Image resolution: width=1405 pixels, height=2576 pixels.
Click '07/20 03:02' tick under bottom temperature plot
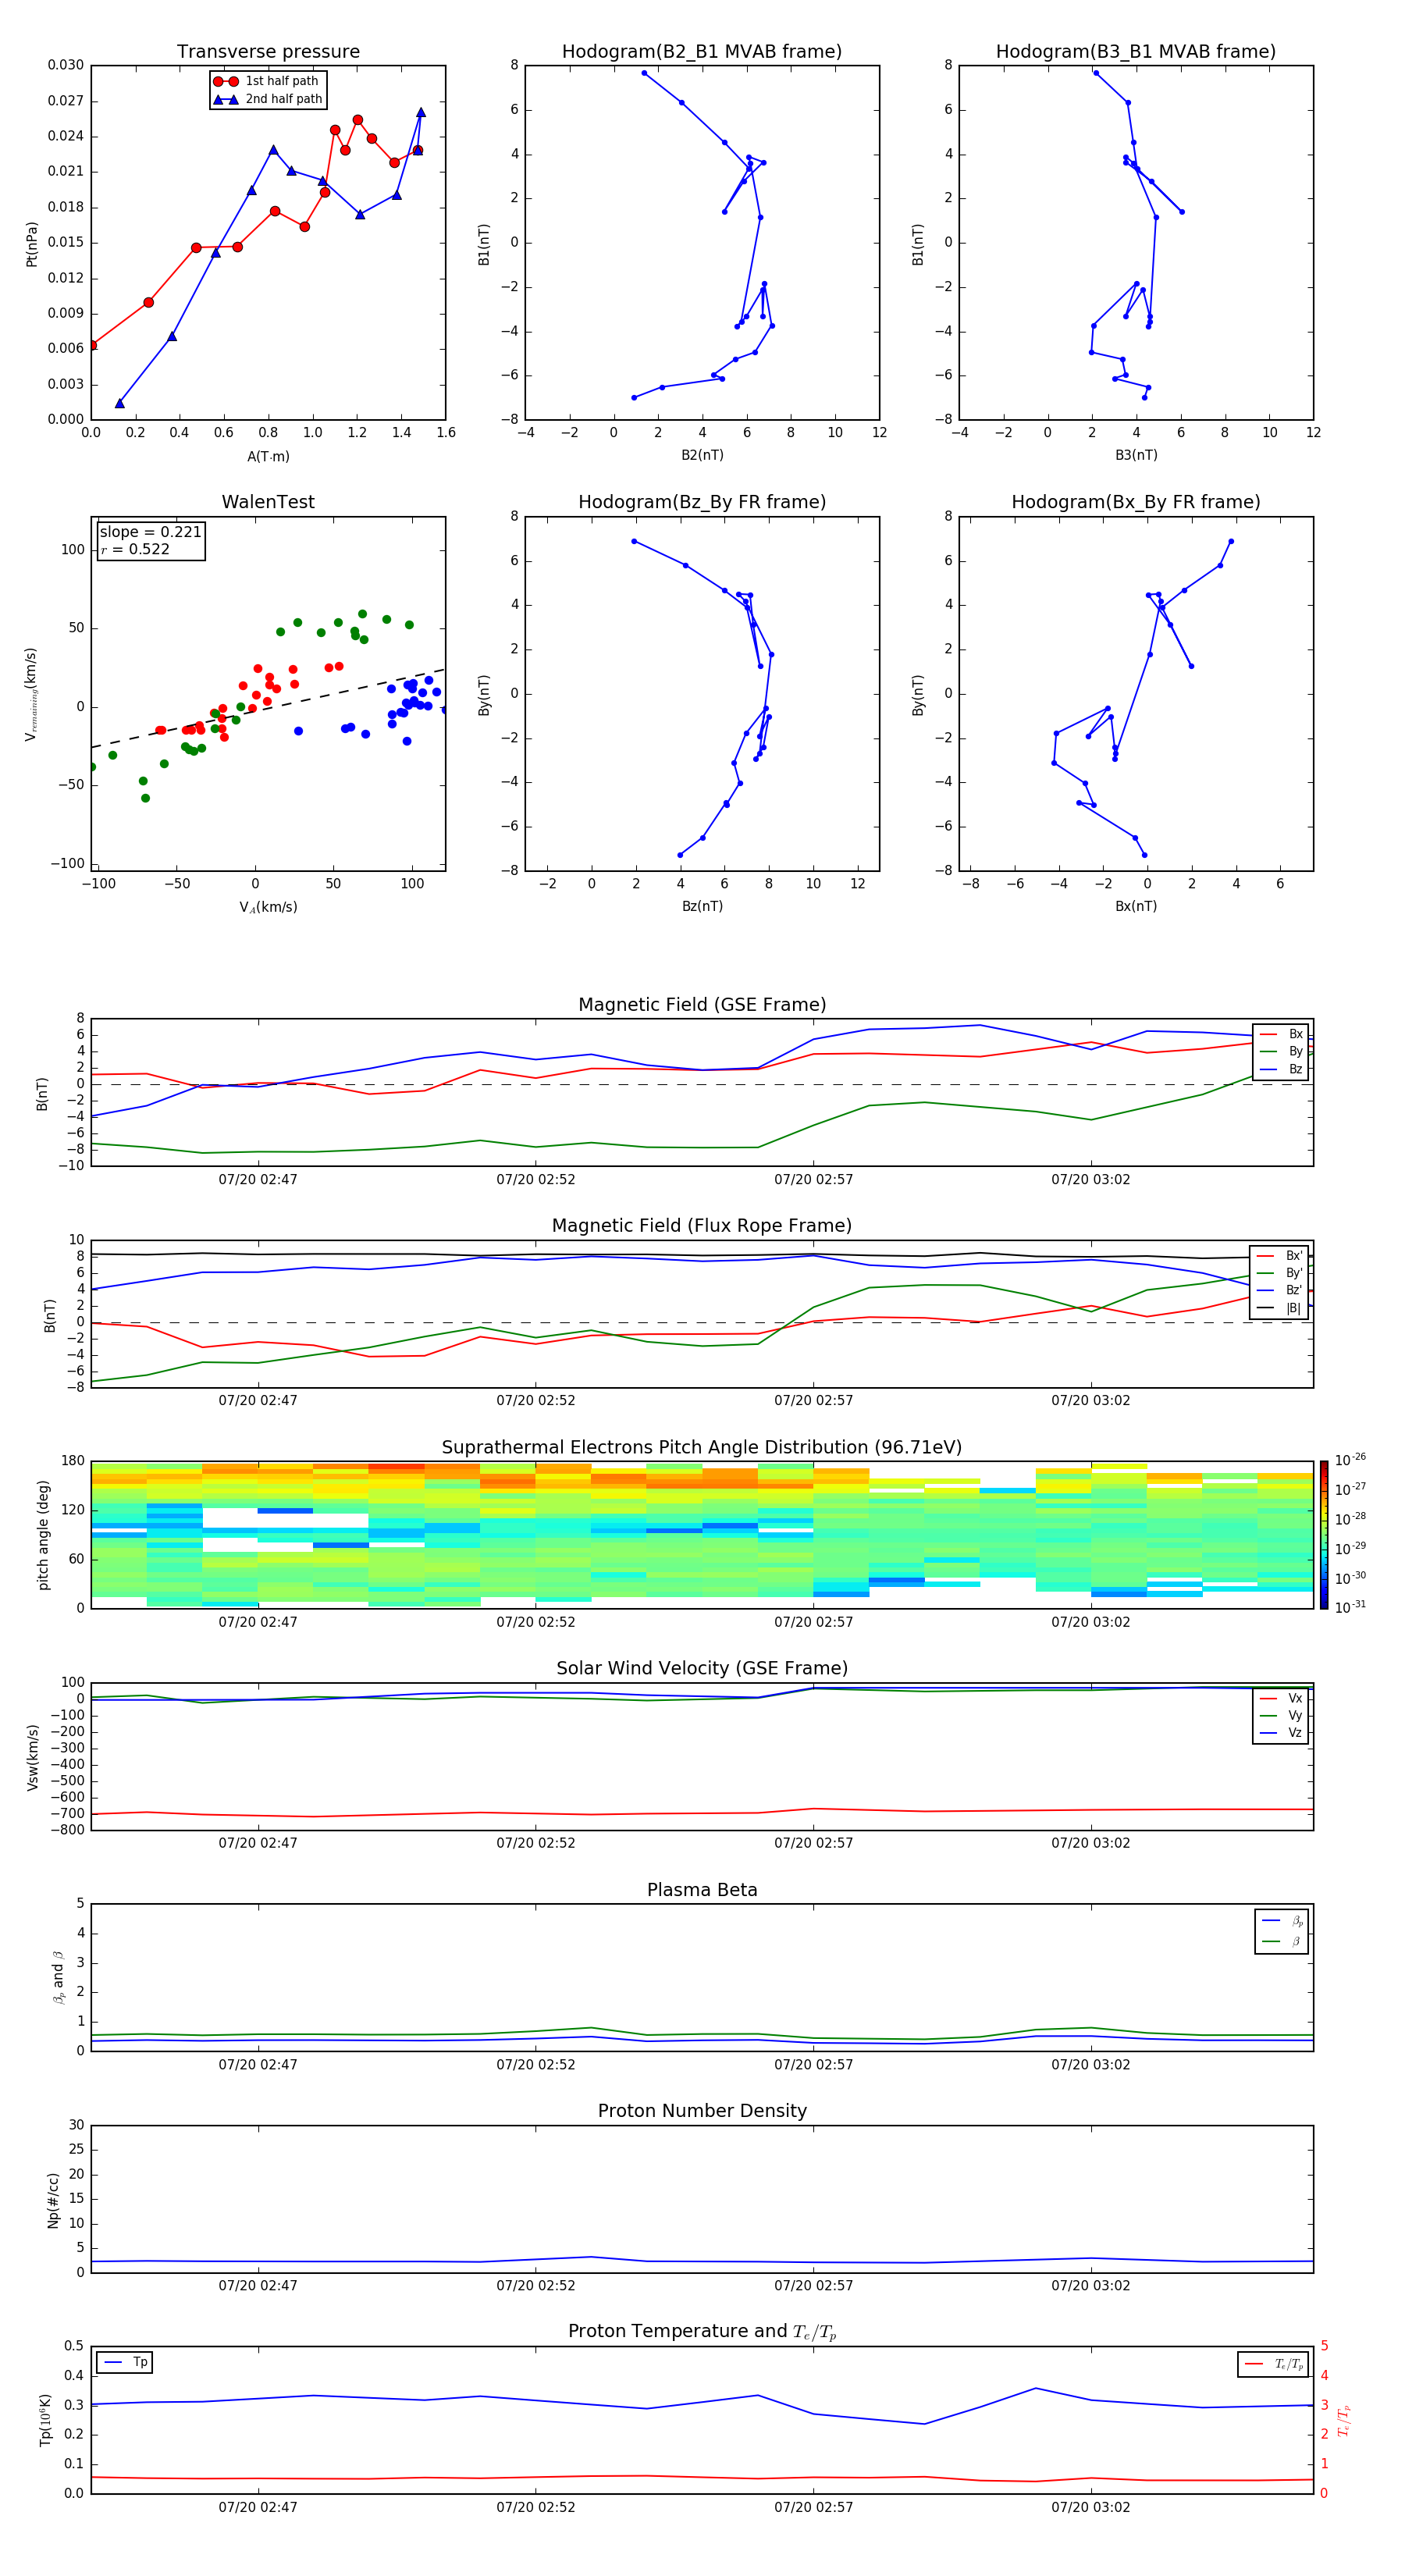point(1091,2507)
